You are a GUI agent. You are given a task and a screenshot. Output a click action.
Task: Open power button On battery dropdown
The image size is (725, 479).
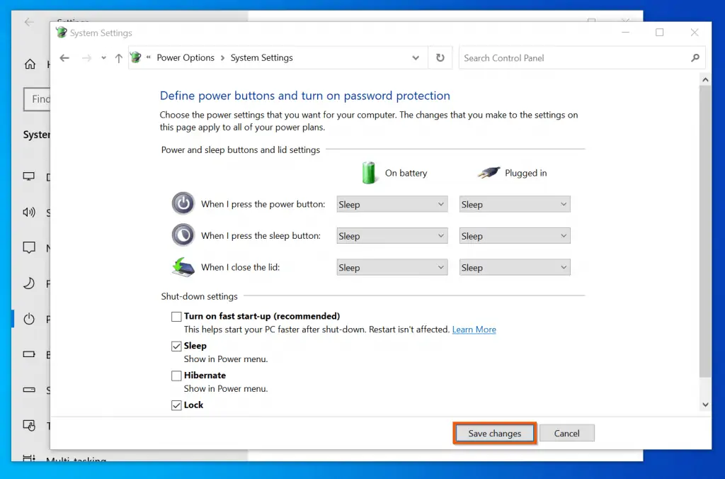[x=392, y=205]
